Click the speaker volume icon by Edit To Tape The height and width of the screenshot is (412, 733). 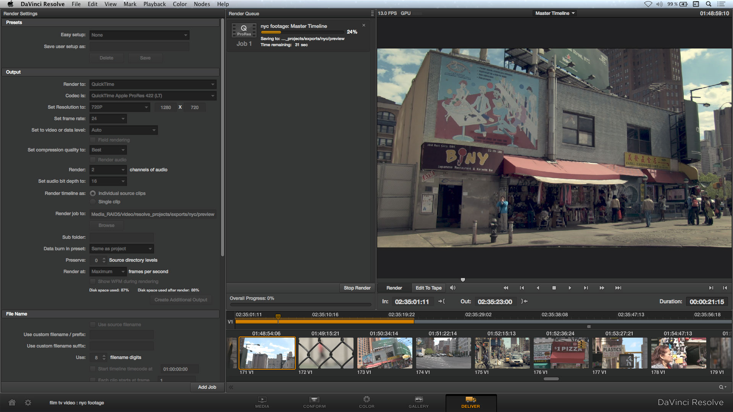click(x=453, y=288)
